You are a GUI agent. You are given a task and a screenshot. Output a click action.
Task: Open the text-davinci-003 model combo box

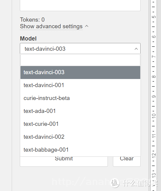[80, 48]
